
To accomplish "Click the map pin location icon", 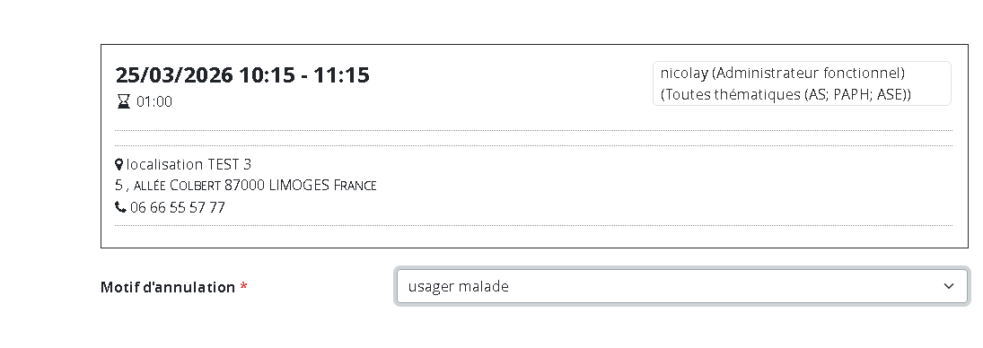I will (x=119, y=165).
